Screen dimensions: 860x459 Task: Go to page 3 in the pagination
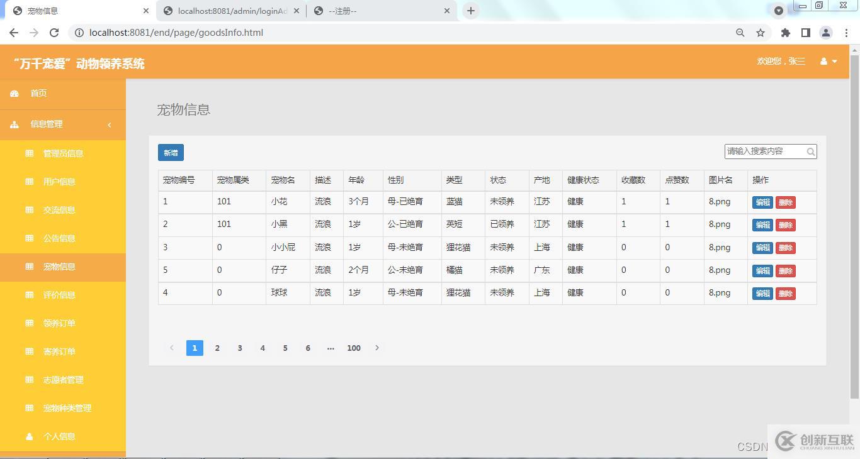coord(240,348)
